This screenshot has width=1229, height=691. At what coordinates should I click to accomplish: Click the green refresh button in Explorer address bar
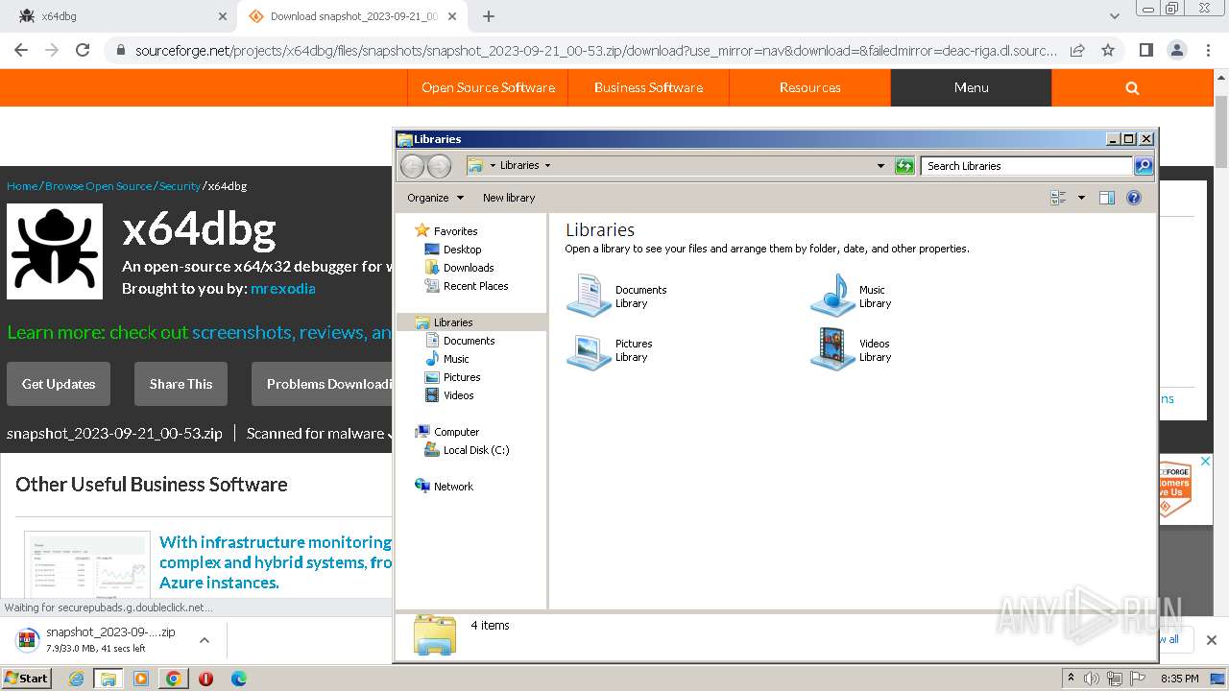904,166
